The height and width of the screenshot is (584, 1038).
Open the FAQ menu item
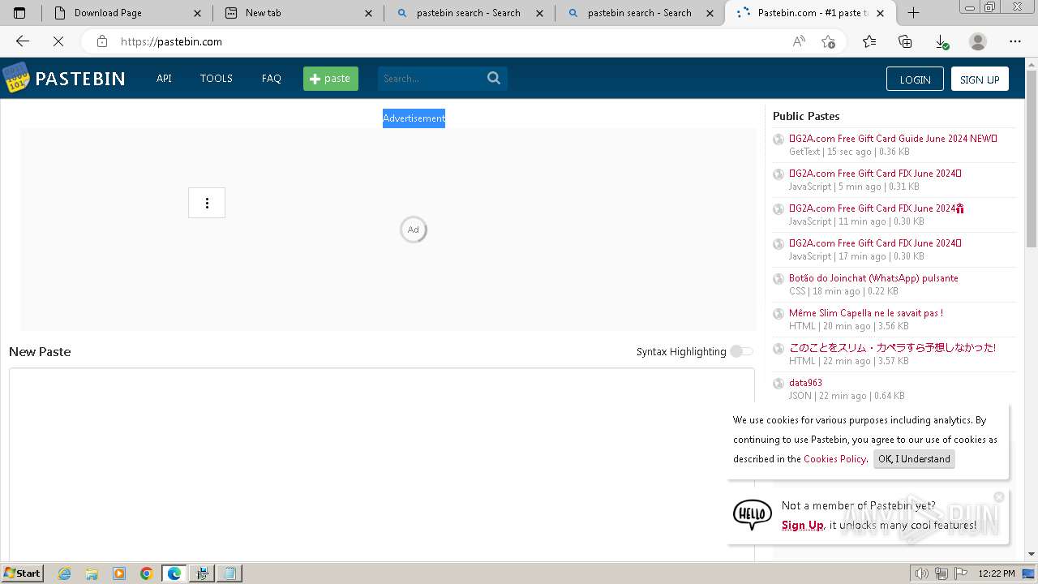(x=272, y=79)
